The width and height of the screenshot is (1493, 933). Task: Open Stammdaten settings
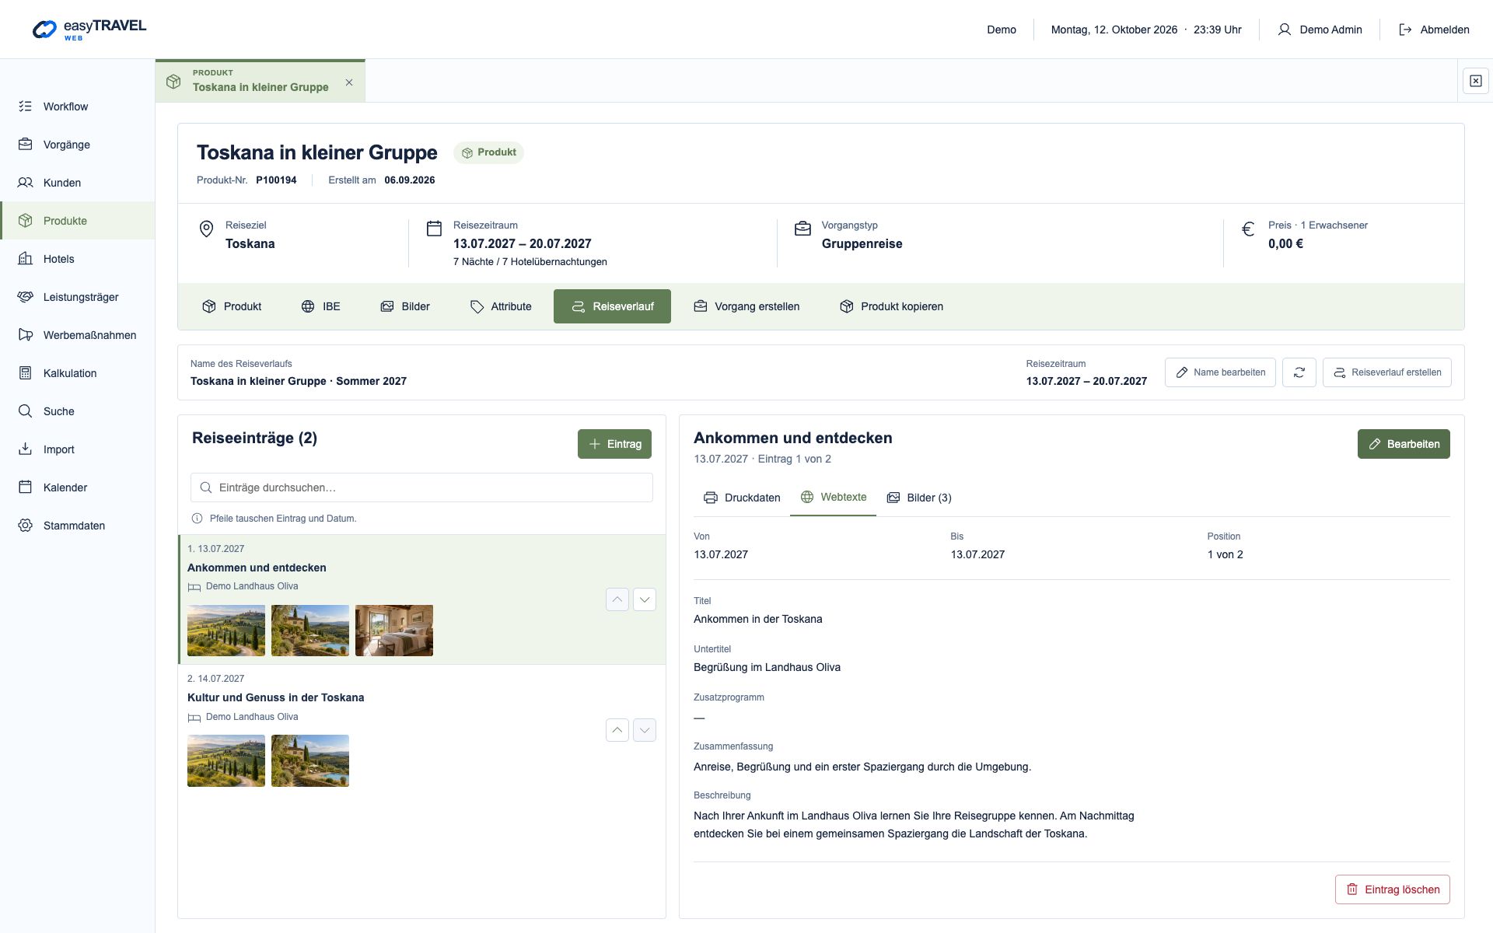[x=77, y=526]
